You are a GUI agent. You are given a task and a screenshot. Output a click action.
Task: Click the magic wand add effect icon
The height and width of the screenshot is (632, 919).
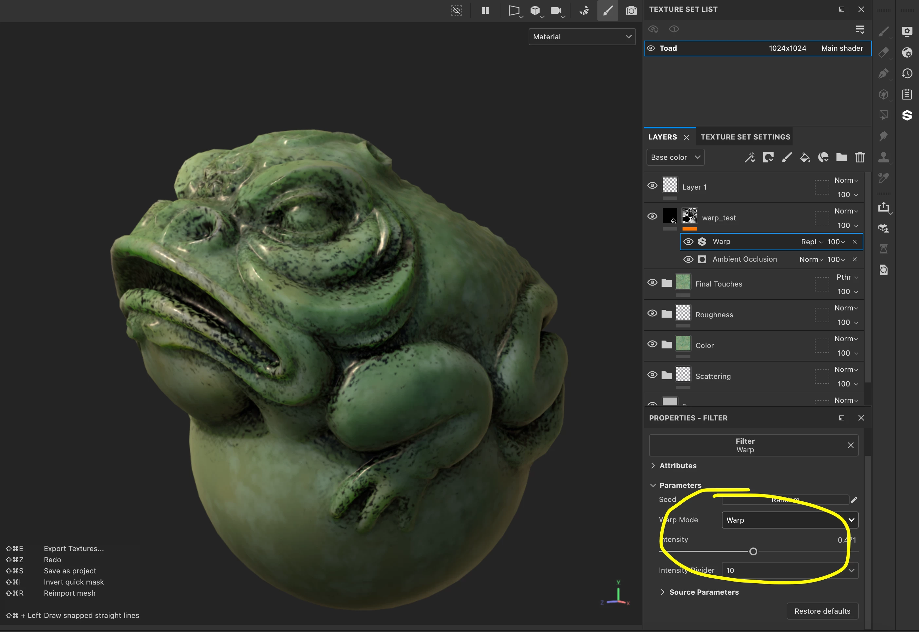pyautogui.click(x=750, y=158)
